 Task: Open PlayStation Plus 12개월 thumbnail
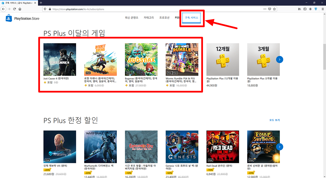[x=223, y=59]
